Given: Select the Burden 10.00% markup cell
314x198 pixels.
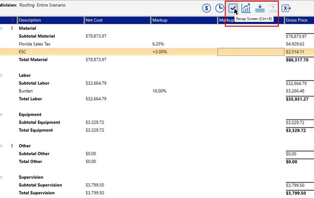Looking at the screenshot, I should [x=160, y=91].
